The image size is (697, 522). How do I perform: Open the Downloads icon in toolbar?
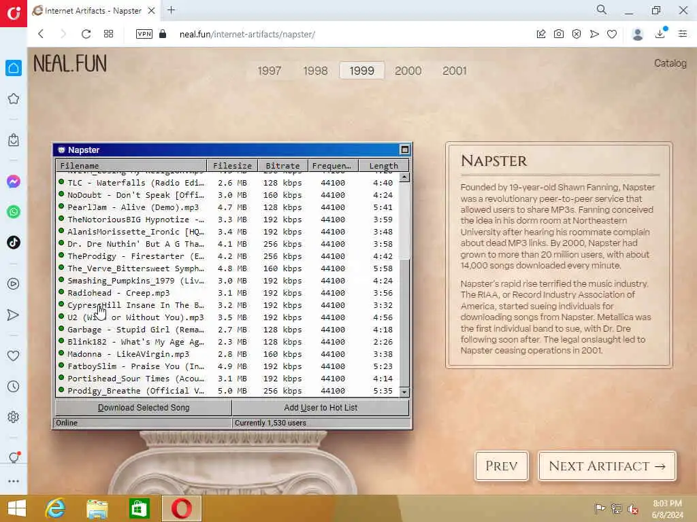click(660, 34)
